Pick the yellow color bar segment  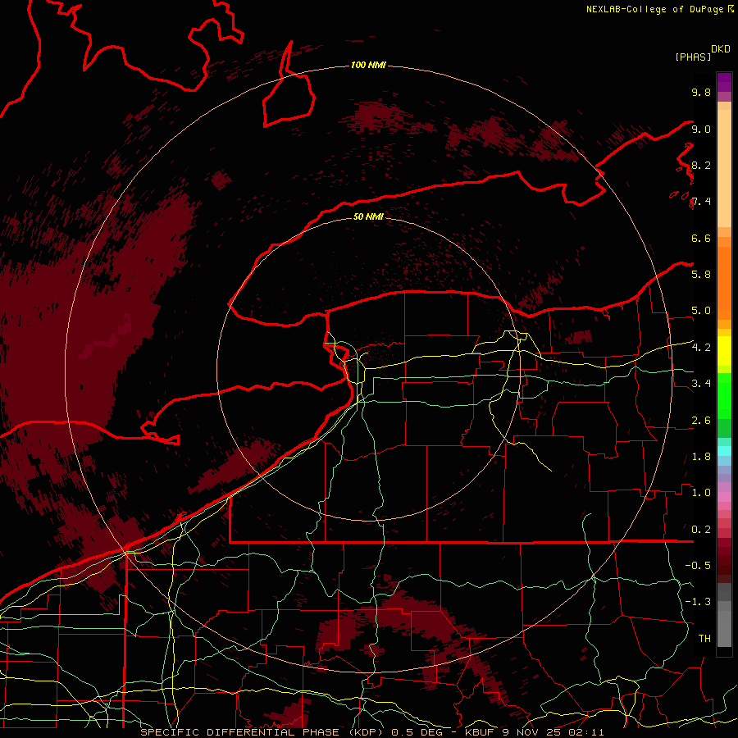(x=724, y=350)
